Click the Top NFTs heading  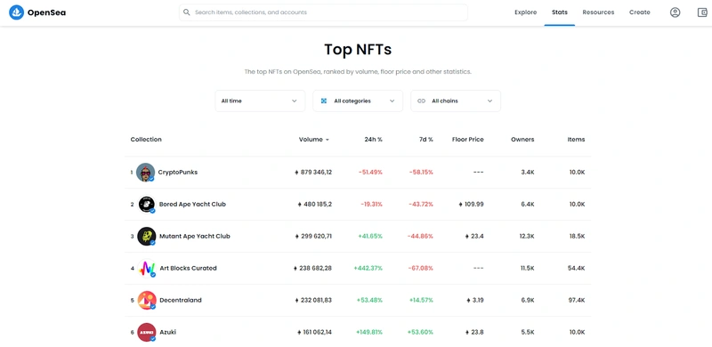(358, 49)
